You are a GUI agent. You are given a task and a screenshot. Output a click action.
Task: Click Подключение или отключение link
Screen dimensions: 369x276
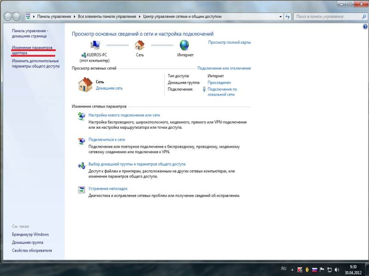[x=224, y=68]
